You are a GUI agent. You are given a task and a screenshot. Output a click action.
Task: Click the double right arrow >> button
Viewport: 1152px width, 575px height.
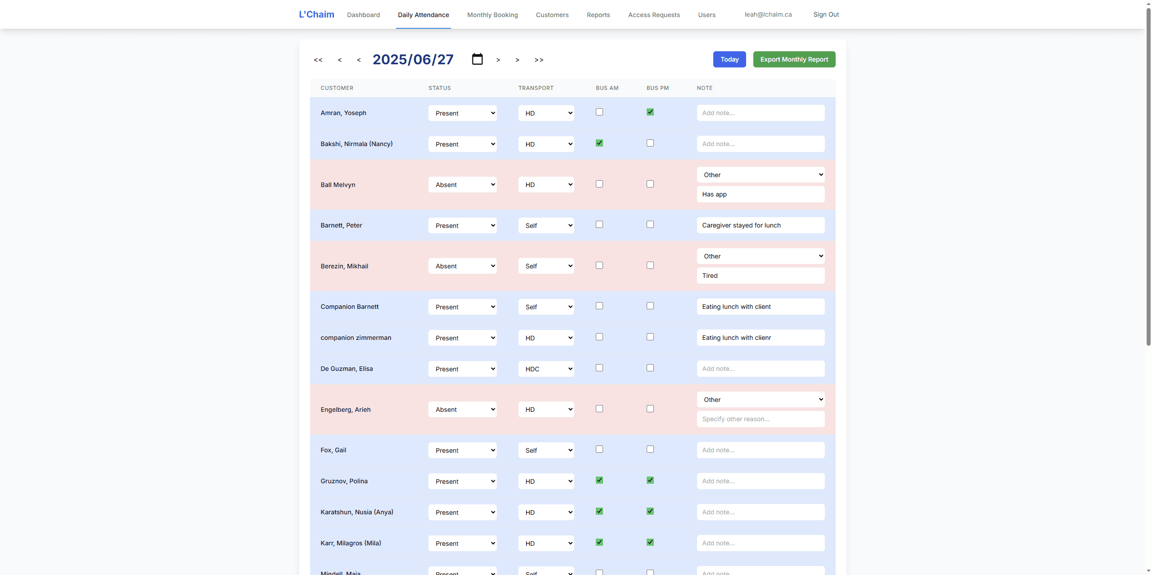(x=539, y=60)
